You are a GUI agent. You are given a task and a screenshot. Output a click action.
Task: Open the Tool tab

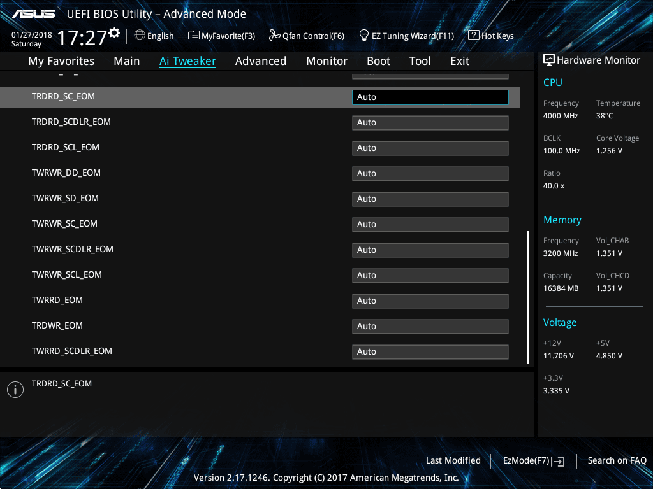point(420,61)
